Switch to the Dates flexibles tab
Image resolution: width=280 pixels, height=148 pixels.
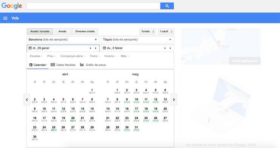(x=63, y=65)
